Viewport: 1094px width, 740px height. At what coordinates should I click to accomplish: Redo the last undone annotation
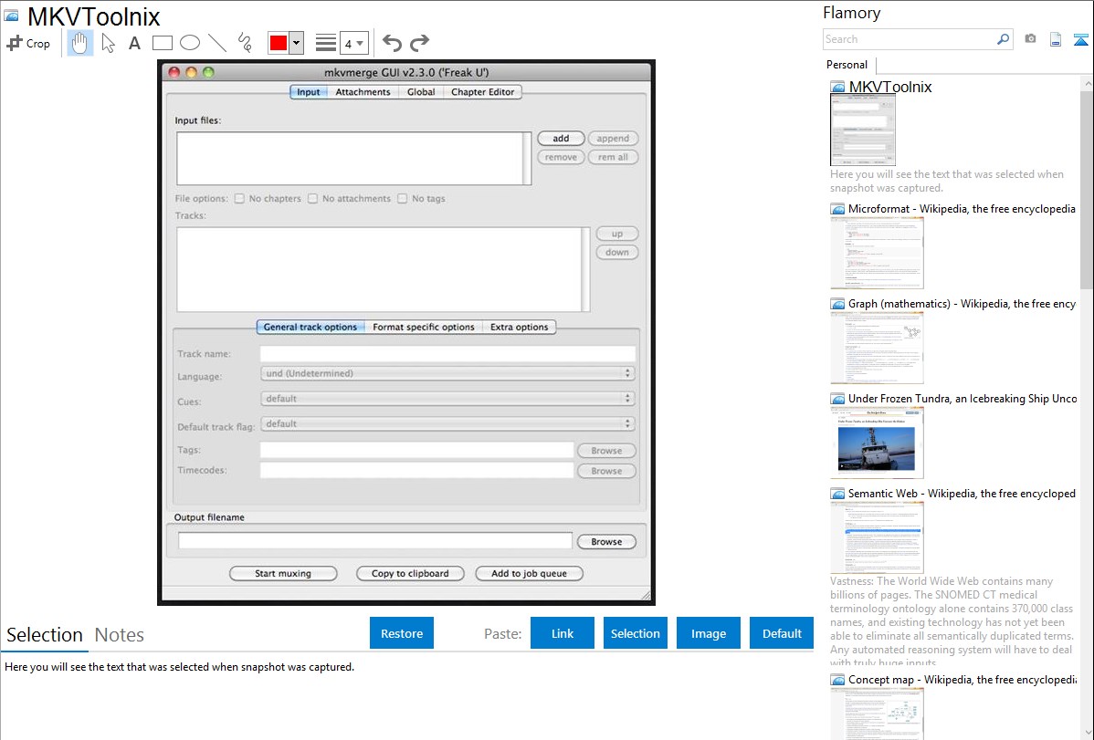pyautogui.click(x=419, y=43)
